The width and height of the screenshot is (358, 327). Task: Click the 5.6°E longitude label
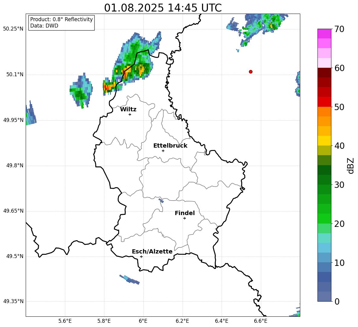(x=65, y=321)
